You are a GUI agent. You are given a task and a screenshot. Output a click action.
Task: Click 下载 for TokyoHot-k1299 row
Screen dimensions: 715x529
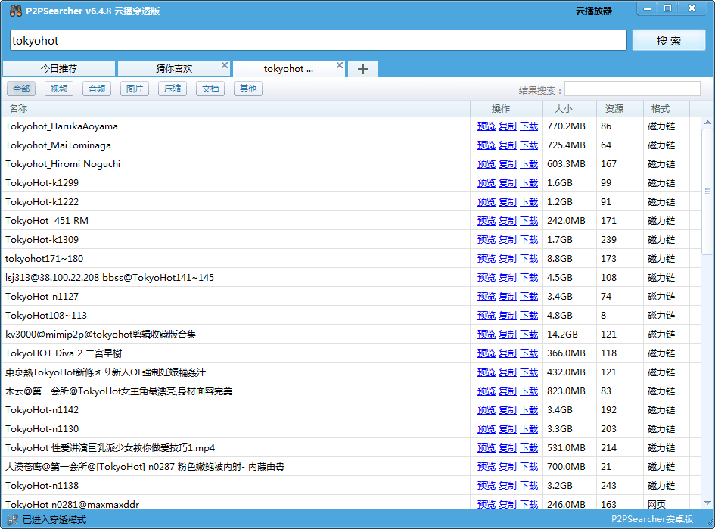point(529,183)
